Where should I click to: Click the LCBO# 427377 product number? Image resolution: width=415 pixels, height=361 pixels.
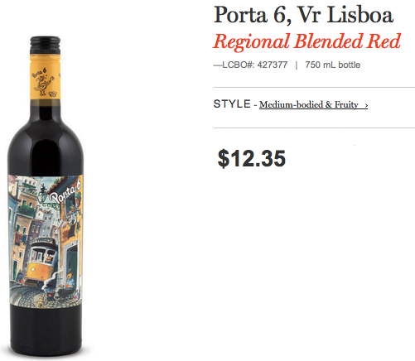[251, 65]
